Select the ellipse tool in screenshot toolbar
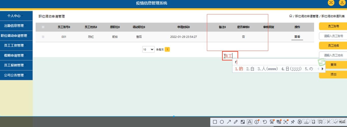Screen dimensions: 347x127 pos(222,122)
